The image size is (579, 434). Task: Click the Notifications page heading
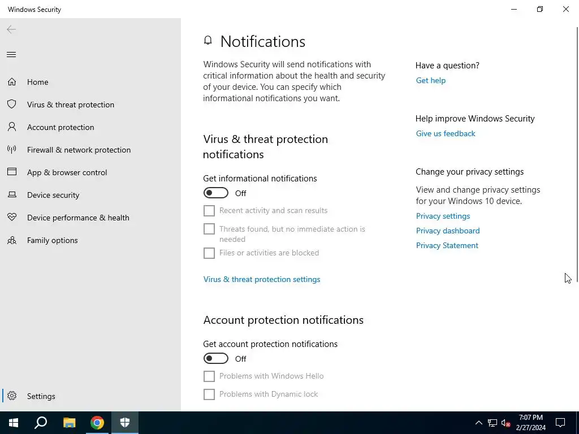(x=262, y=41)
